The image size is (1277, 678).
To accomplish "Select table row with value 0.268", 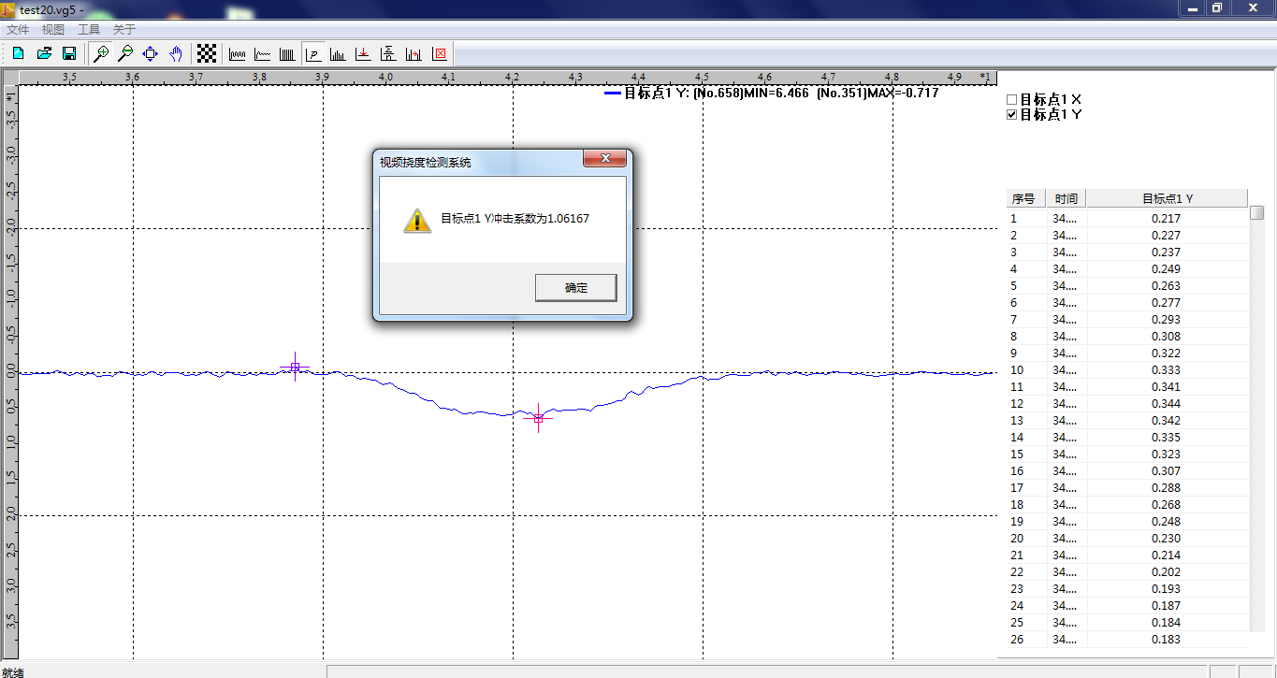I will tap(1127, 505).
